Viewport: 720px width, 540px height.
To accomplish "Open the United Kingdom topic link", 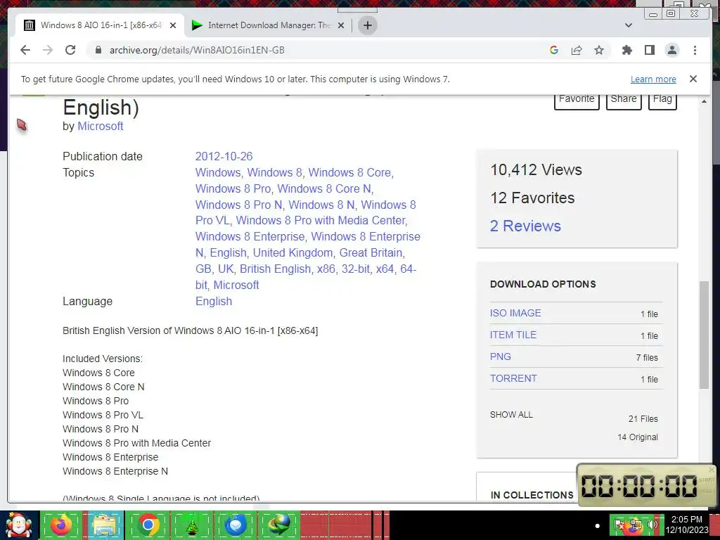I will [x=293, y=252].
